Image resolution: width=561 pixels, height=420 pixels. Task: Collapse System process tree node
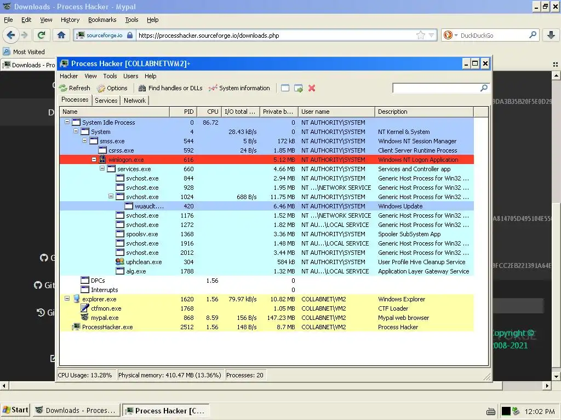coord(76,131)
